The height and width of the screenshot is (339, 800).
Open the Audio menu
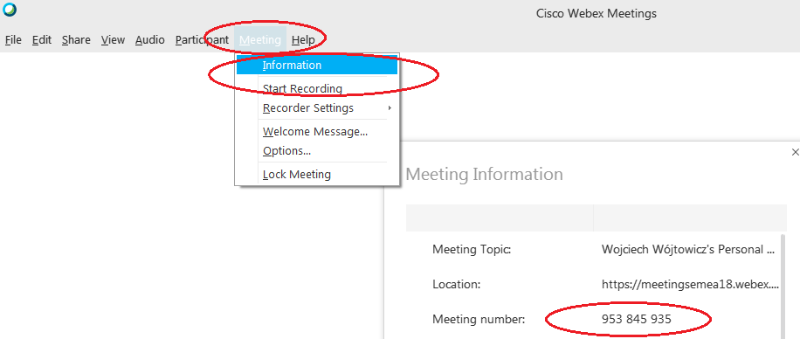(x=150, y=40)
